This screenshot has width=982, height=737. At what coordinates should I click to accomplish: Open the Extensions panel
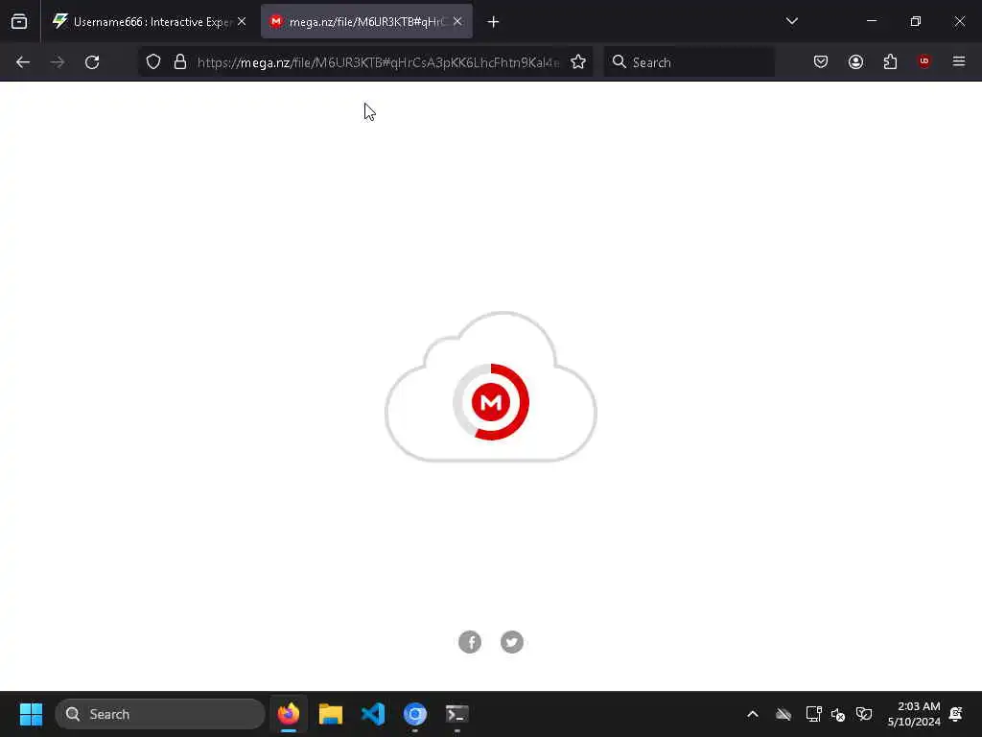(890, 62)
